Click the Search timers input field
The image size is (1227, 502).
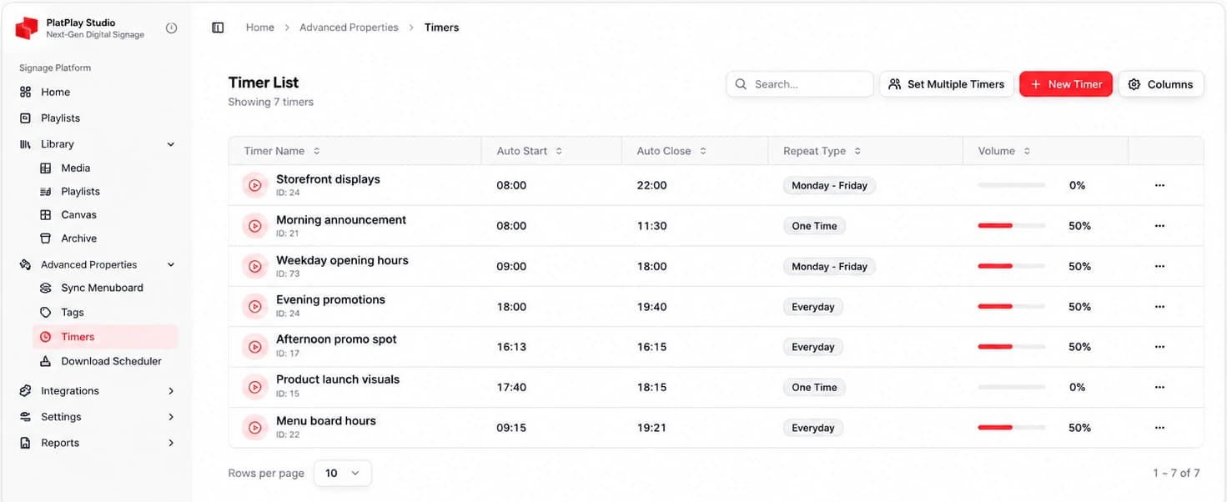800,84
